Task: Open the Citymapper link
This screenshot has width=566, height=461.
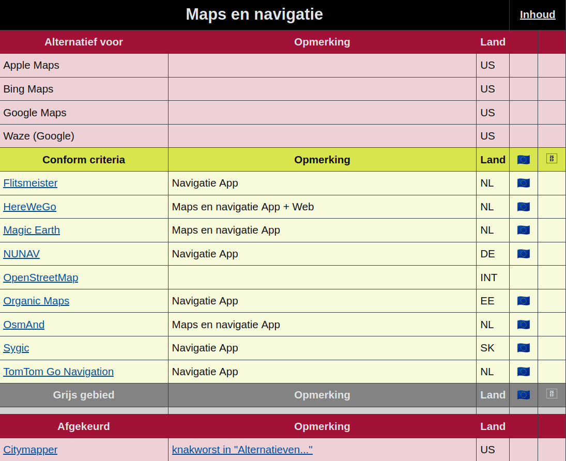Action: pyautogui.click(x=30, y=450)
